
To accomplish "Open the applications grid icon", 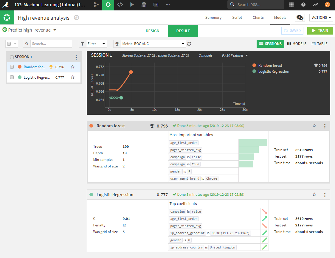I will [291, 4].
